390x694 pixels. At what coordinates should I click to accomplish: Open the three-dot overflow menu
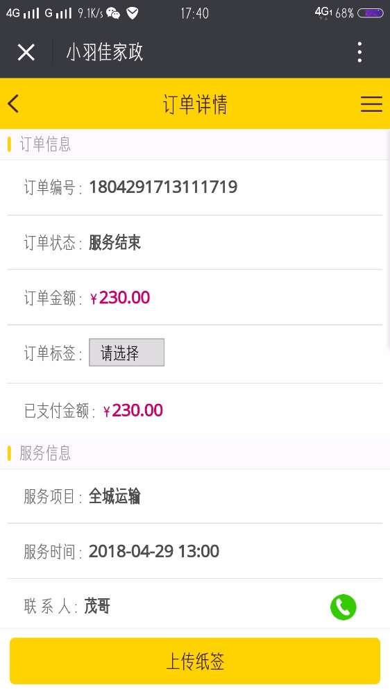click(359, 52)
